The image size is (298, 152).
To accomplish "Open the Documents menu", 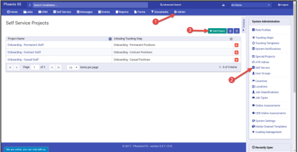I will (160, 12).
